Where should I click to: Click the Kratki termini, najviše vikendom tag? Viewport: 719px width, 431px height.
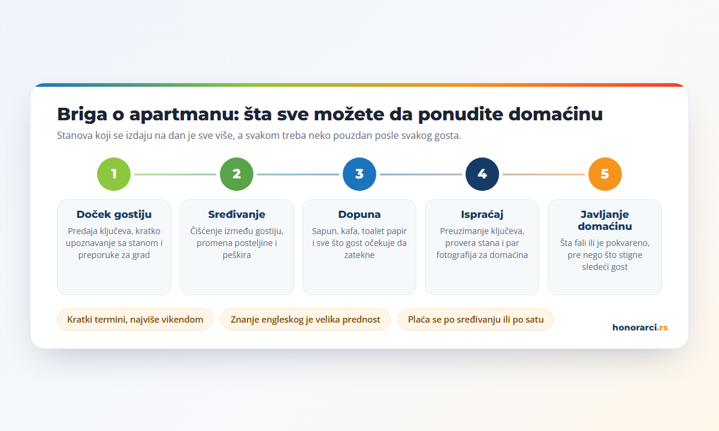pyautogui.click(x=135, y=320)
